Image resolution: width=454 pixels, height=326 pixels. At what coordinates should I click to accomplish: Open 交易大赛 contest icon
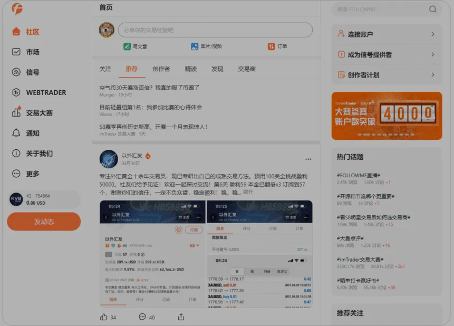(16, 112)
